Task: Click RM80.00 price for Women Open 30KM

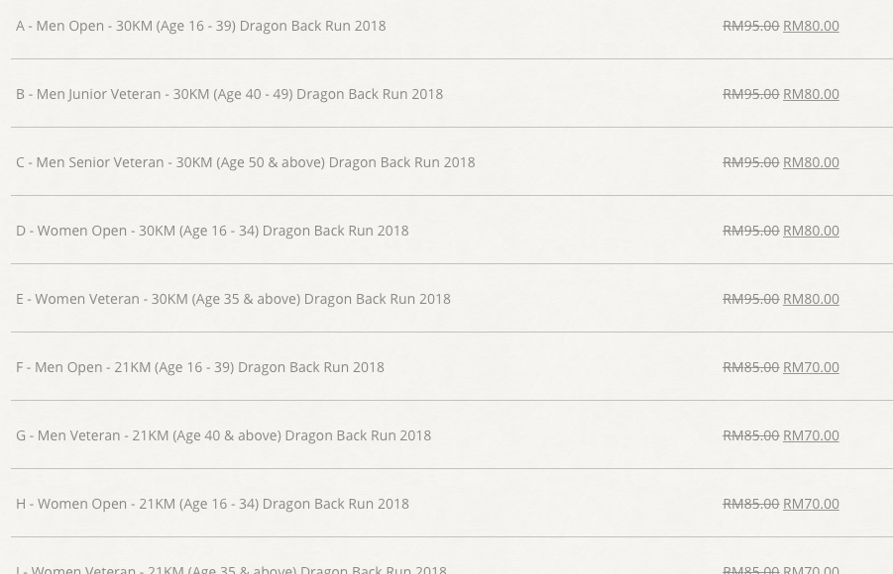Action: [x=811, y=231]
